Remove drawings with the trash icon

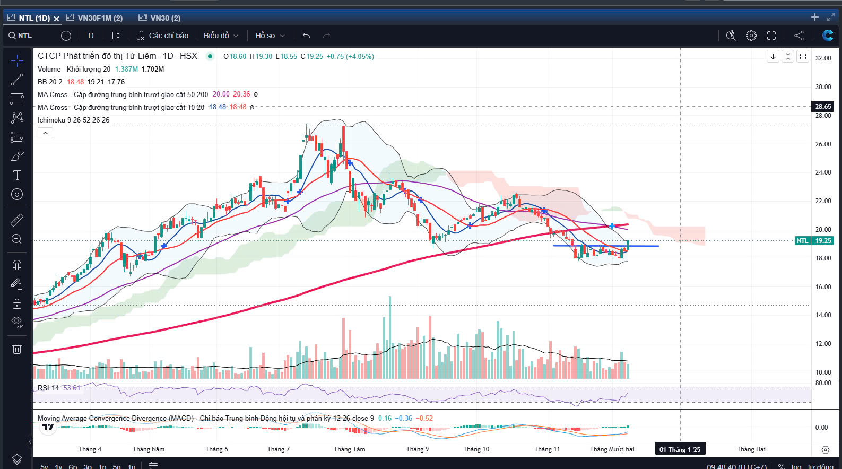tap(17, 349)
